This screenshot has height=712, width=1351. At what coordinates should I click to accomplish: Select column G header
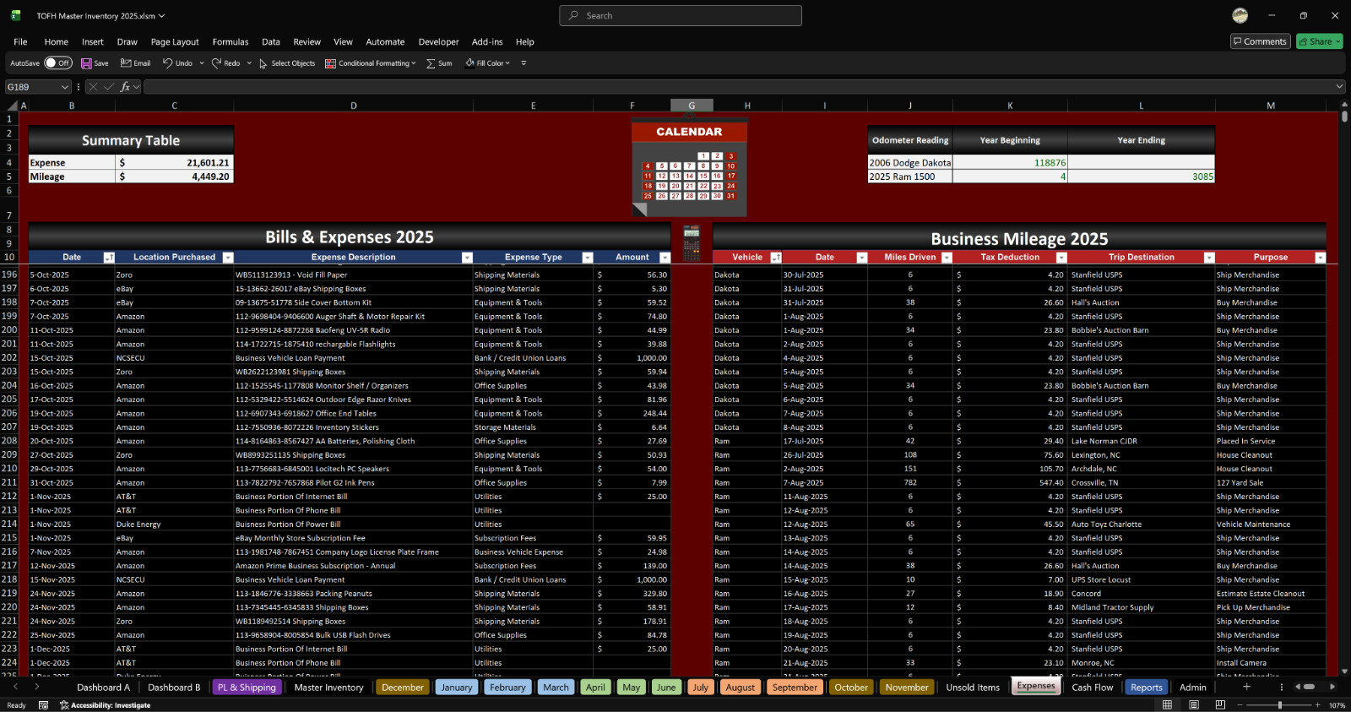pyautogui.click(x=692, y=106)
